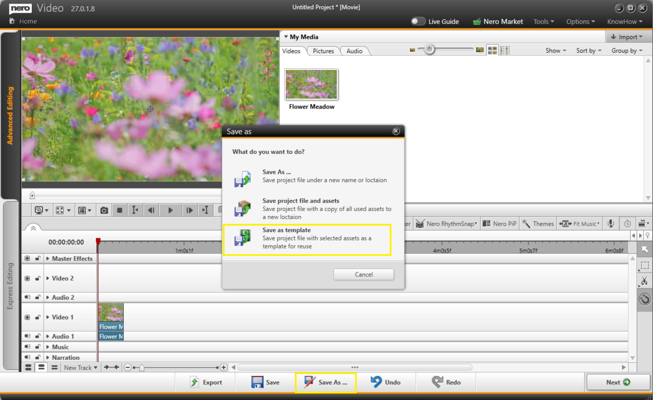Select the scissors cut tool
Viewport: 653px width, 400px height.
pos(644,281)
